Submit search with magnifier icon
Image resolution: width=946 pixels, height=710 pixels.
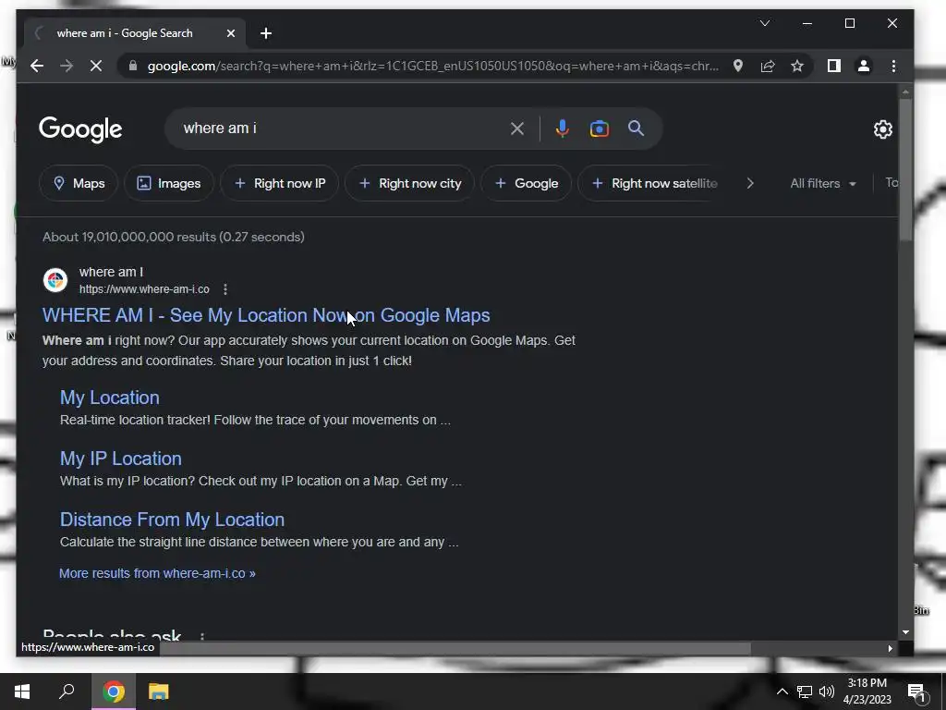pyautogui.click(x=636, y=128)
